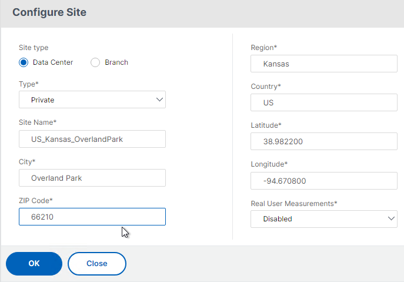The width and height of the screenshot is (404, 282).
Task: Choose the Branch site type option
Action: [x=95, y=62]
